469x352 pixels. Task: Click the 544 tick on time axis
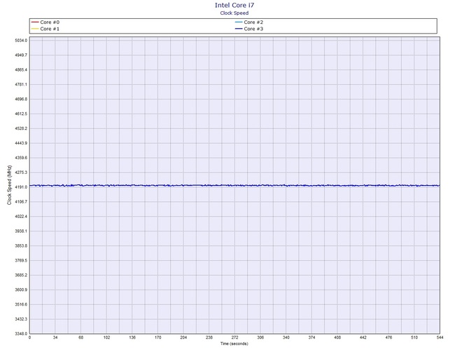[440, 337]
